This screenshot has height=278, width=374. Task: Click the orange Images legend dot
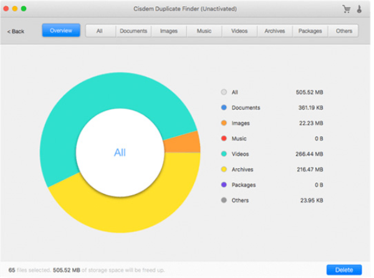223,123
